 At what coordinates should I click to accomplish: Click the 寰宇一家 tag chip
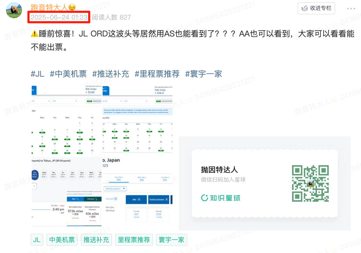(x=172, y=240)
